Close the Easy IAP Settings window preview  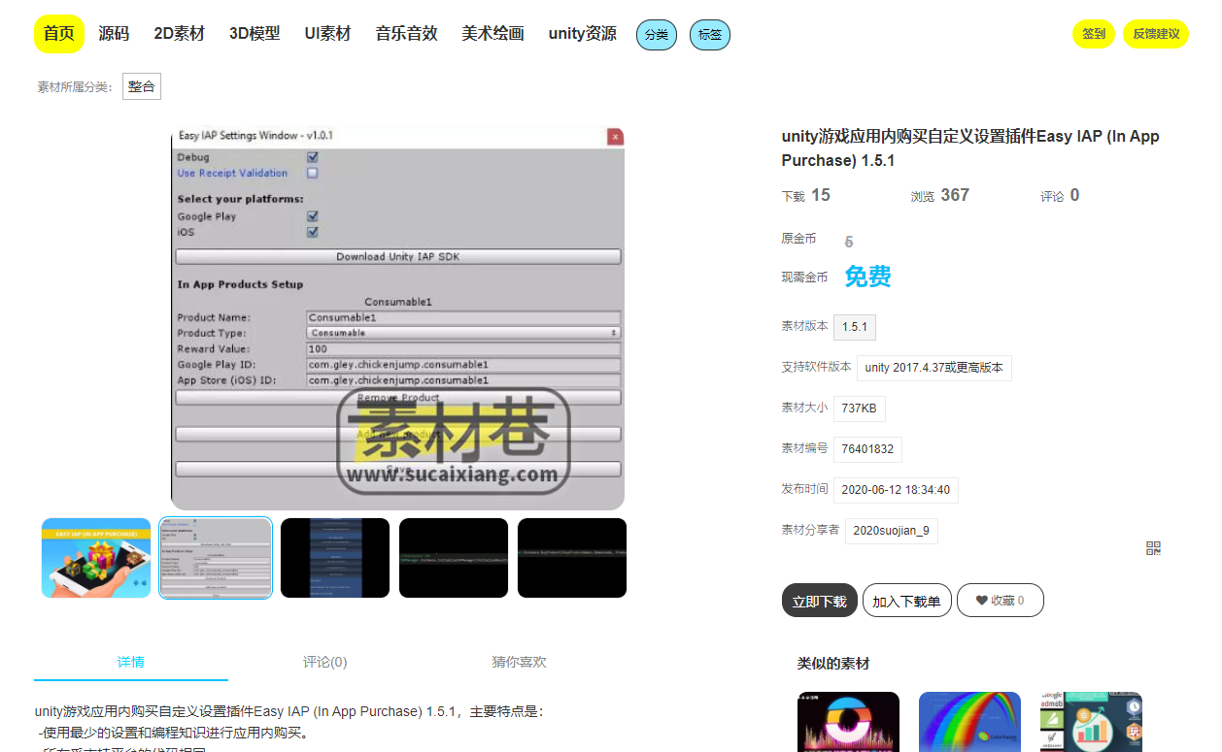click(614, 137)
